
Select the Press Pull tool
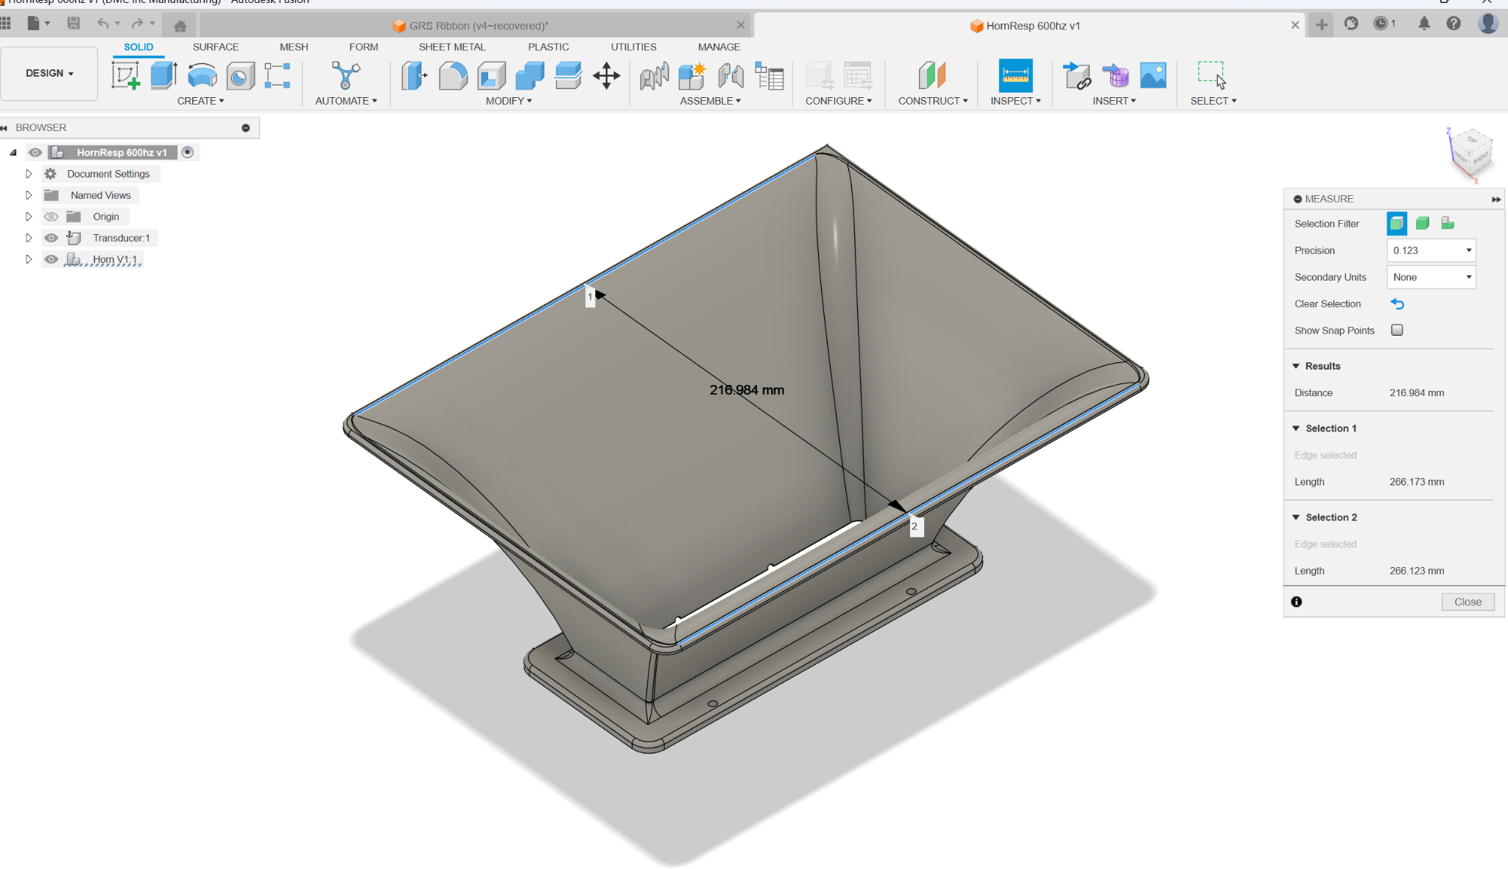[415, 75]
